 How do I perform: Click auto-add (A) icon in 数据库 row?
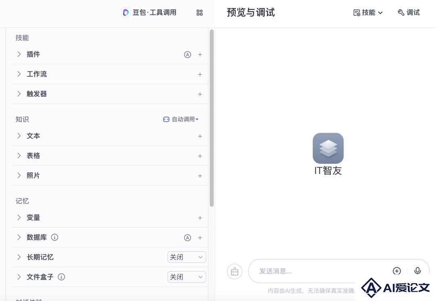[x=187, y=238]
